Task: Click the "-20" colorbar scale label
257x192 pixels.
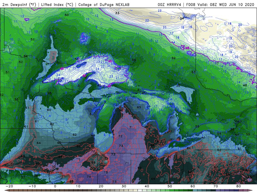Action: [x=9, y=186]
